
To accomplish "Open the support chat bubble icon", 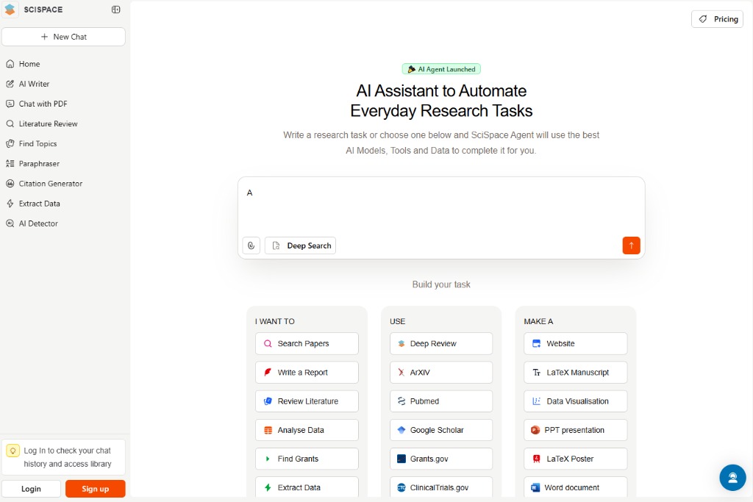I will [732, 477].
